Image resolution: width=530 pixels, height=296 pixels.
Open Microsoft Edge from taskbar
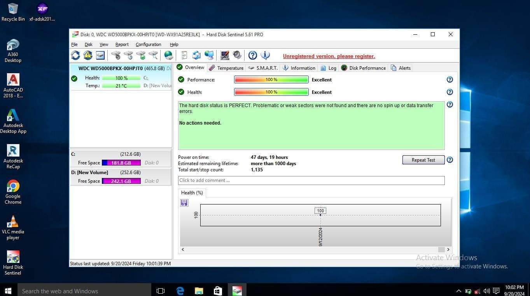click(180, 291)
